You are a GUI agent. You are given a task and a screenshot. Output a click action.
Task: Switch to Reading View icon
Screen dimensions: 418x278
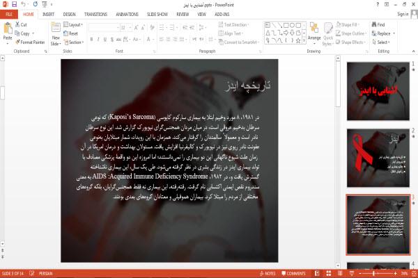pos(340,273)
